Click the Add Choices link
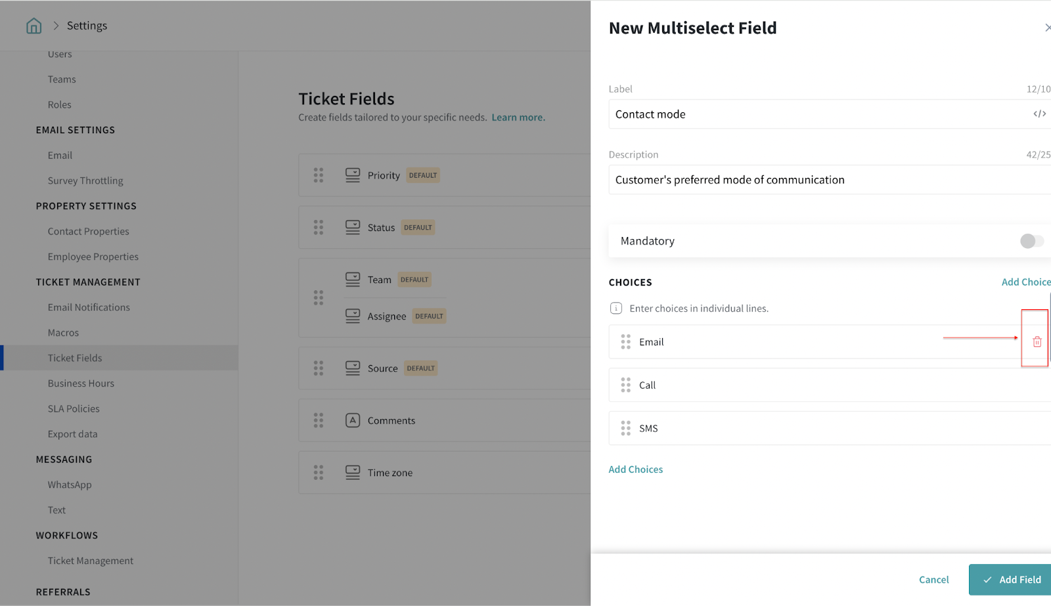The height and width of the screenshot is (606, 1051). (x=635, y=469)
